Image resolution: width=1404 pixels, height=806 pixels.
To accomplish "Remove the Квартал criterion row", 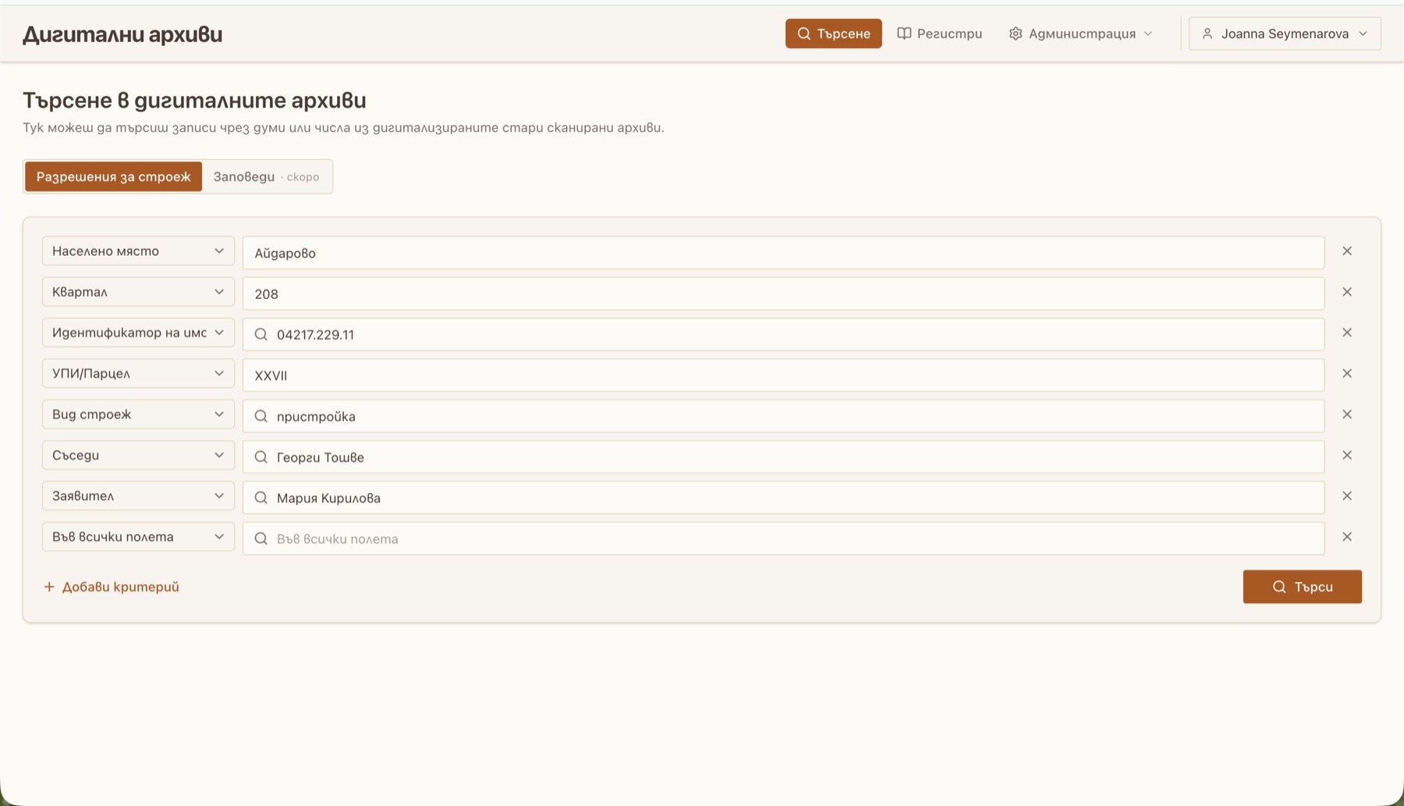I will coord(1347,292).
